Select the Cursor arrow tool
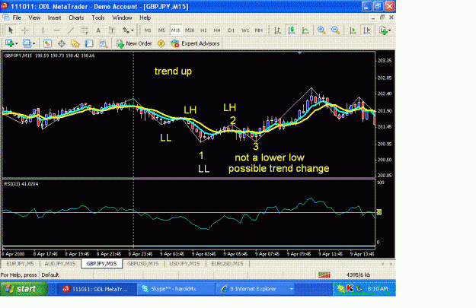This screenshot has height=308, width=476. 11,30
